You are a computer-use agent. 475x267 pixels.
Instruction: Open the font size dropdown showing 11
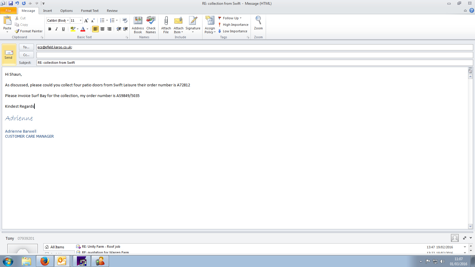click(80, 20)
